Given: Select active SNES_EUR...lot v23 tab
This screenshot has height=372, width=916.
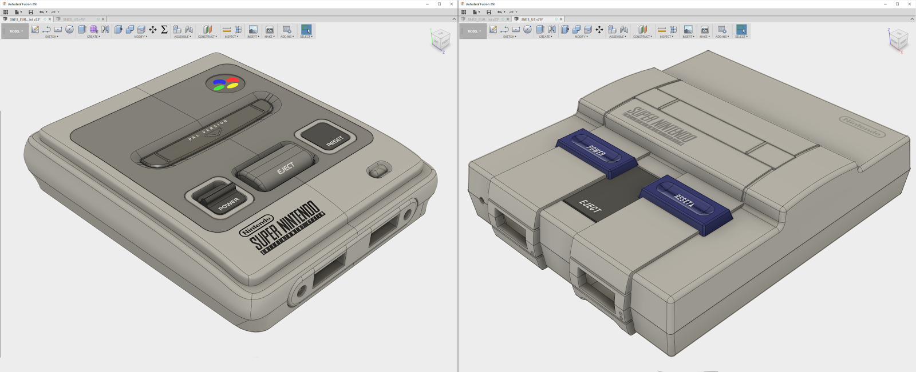Looking at the screenshot, I should click(27, 19).
